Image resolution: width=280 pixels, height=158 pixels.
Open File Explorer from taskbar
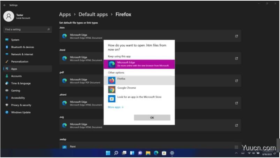[x=148, y=153]
